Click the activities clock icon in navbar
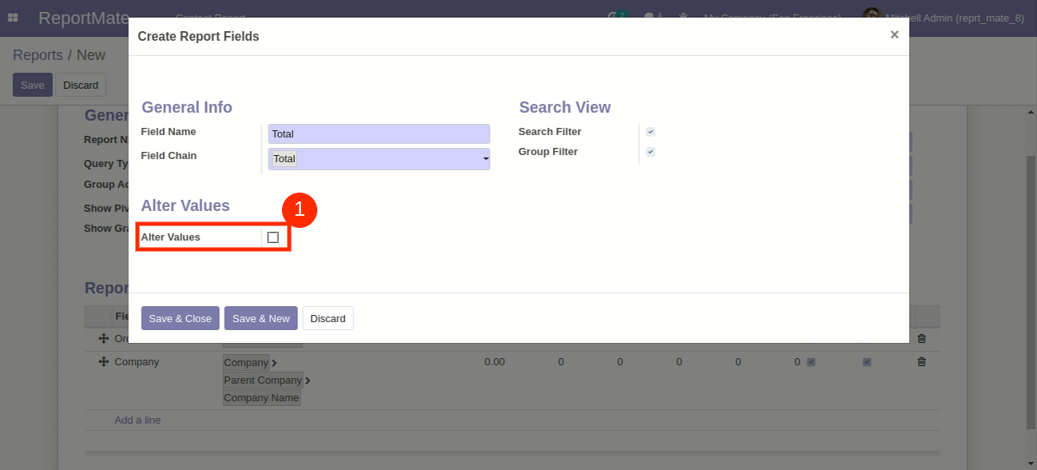This screenshot has height=470, width=1037. [x=614, y=17]
